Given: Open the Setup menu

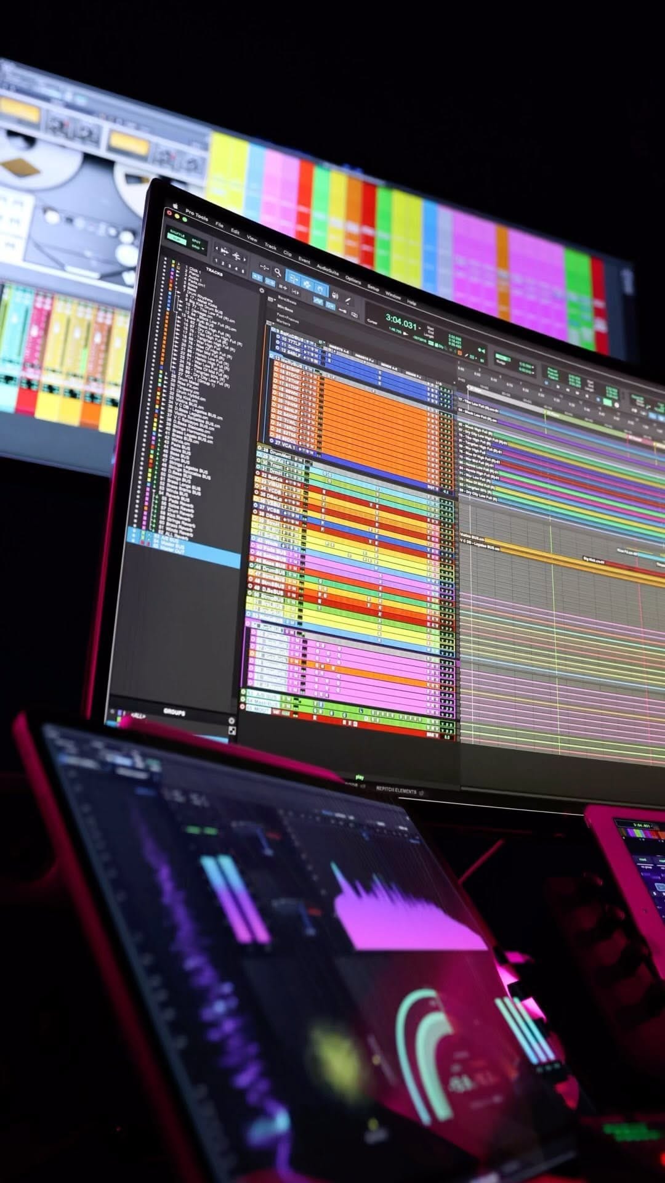Looking at the screenshot, I should (373, 287).
